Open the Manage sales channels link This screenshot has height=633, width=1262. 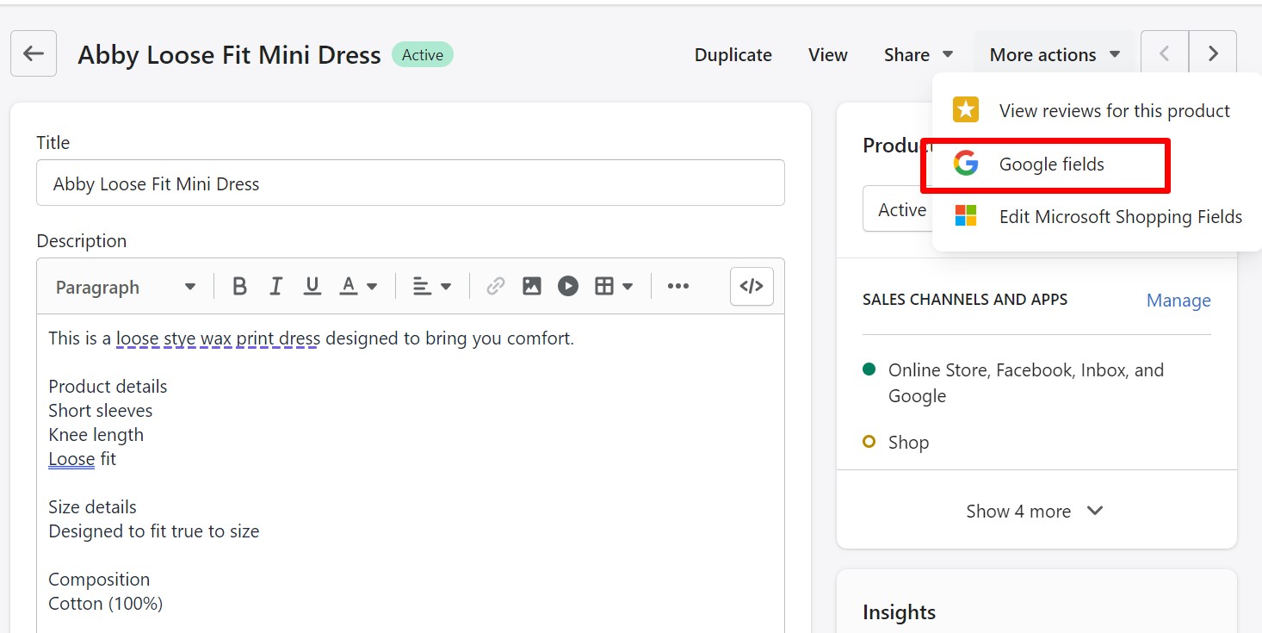tap(1178, 300)
